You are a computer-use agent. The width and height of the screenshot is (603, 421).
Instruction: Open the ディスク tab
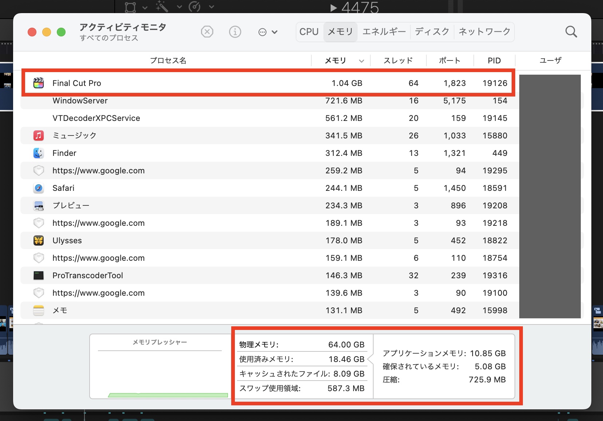[432, 32]
